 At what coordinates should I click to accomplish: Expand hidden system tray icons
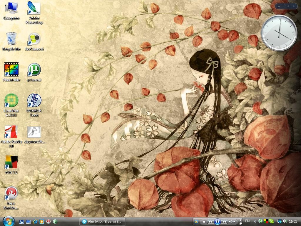tap(255, 222)
